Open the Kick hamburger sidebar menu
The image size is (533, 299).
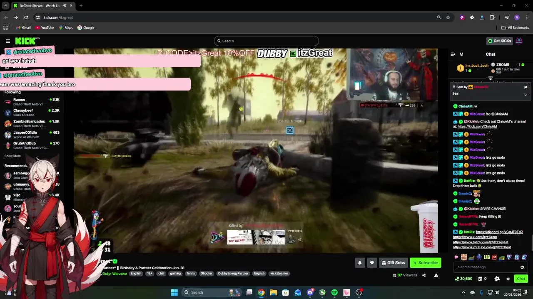[x=8, y=41]
